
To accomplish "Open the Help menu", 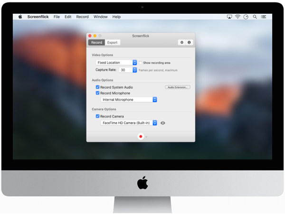I will click(x=116, y=17).
